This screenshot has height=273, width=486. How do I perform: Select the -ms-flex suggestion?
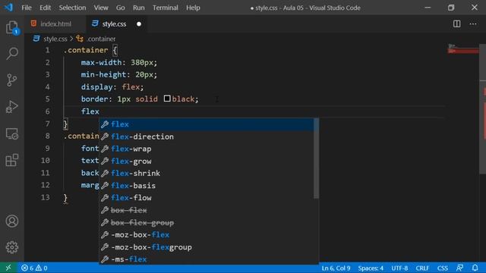[x=207, y=259]
